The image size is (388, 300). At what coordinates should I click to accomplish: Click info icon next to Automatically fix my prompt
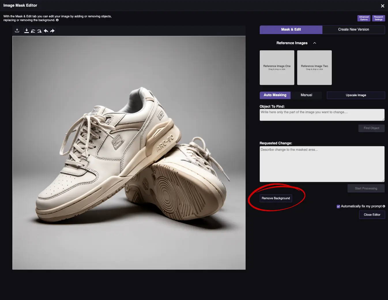(384, 206)
